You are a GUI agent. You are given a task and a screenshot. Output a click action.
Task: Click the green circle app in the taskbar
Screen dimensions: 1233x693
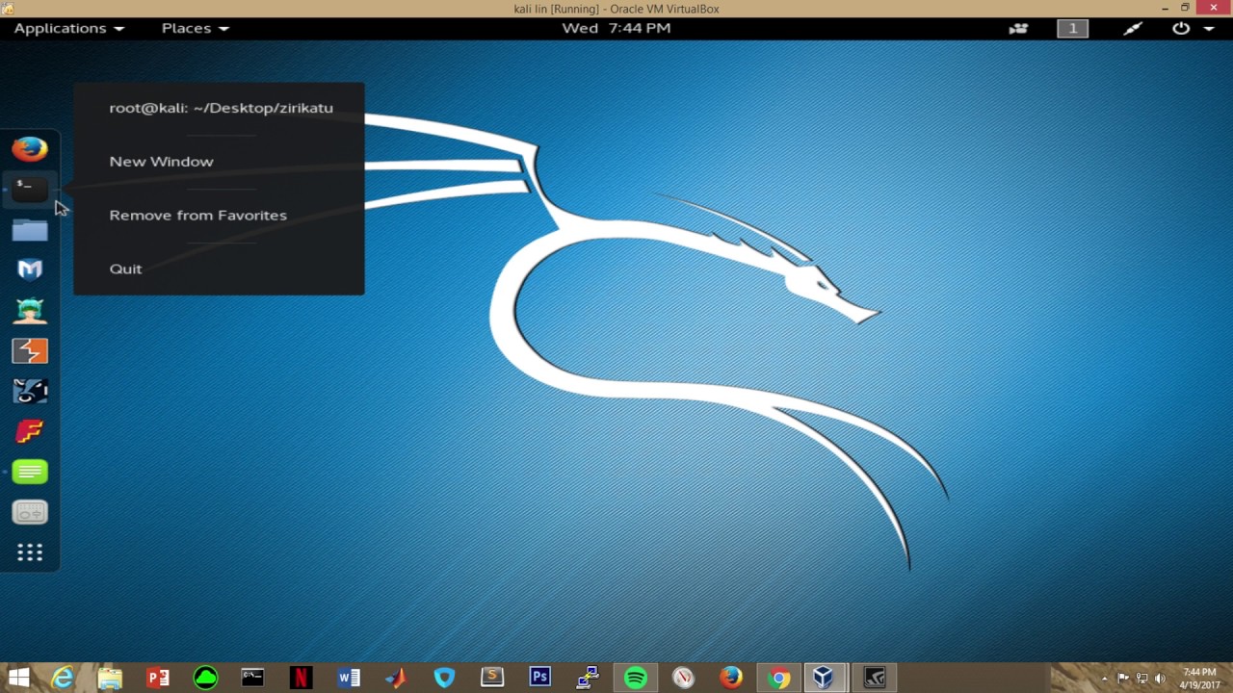coord(205,678)
